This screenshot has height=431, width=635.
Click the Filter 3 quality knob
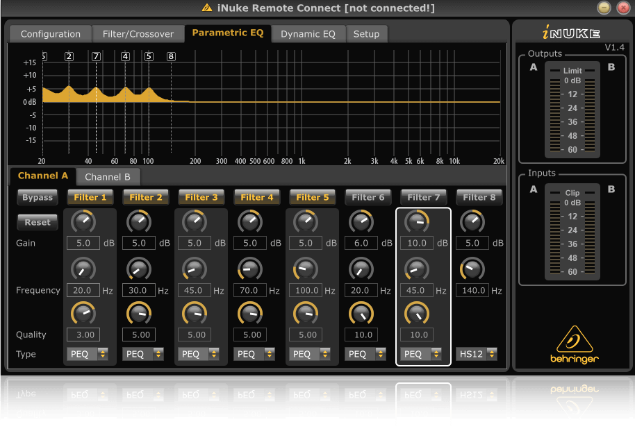(x=195, y=314)
